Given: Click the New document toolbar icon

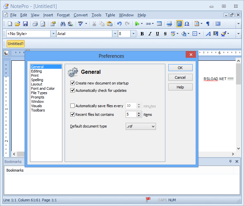Looking at the screenshot, I should click(x=10, y=24).
